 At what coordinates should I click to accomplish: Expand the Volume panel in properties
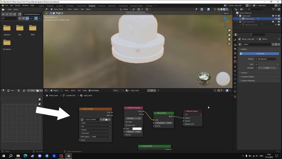click(x=244, y=73)
